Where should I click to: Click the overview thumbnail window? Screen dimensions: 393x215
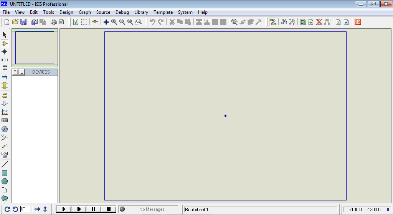pyautogui.click(x=35, y=48)
